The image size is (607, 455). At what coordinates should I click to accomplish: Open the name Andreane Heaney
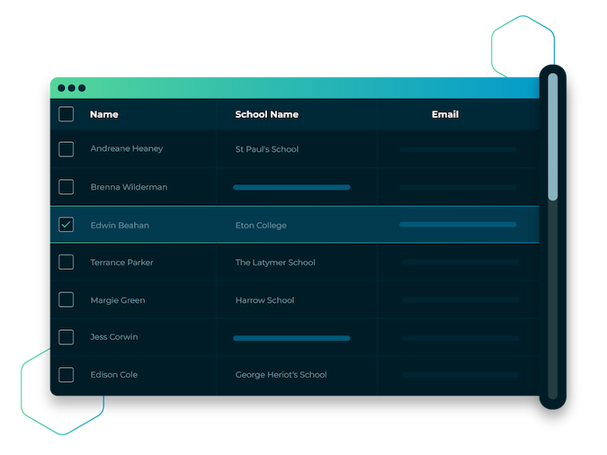(127, 148)
